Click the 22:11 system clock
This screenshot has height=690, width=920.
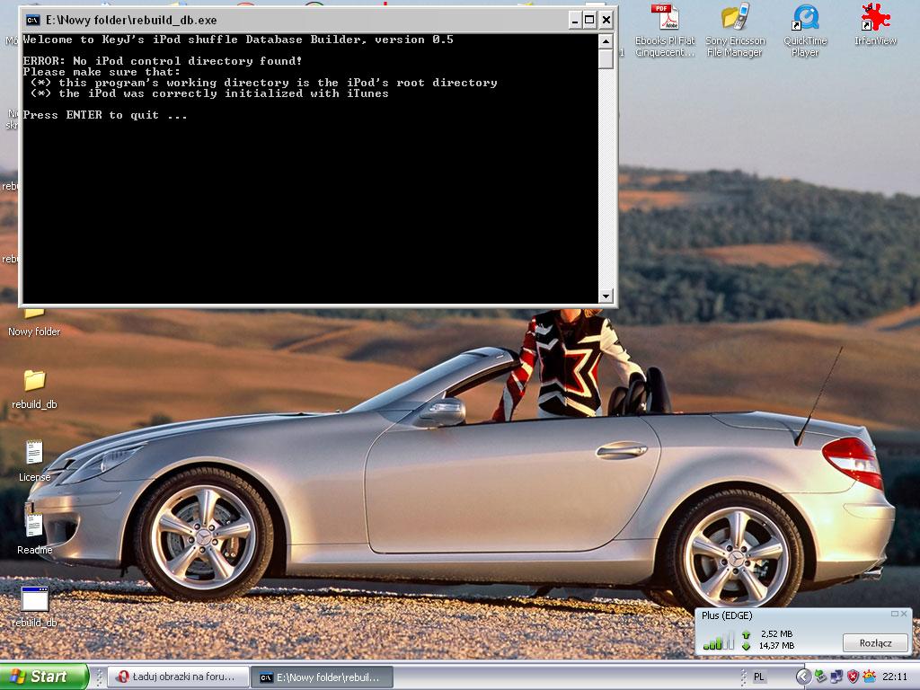[895, 677]
